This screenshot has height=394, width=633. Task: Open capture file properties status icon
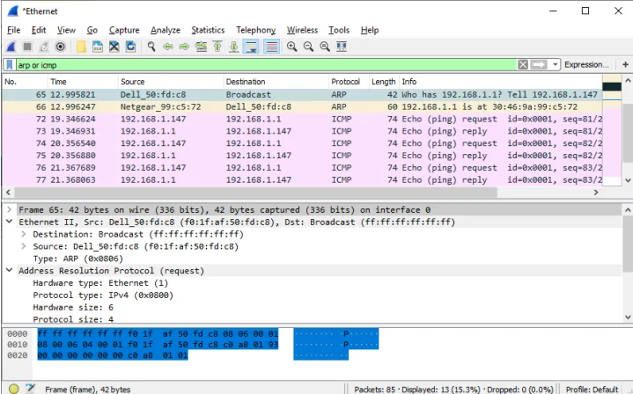coord(30,389)
